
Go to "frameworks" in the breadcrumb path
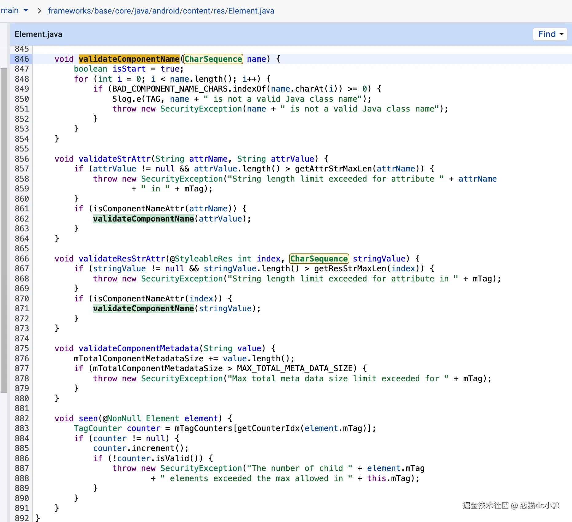[x=70, y=11]
